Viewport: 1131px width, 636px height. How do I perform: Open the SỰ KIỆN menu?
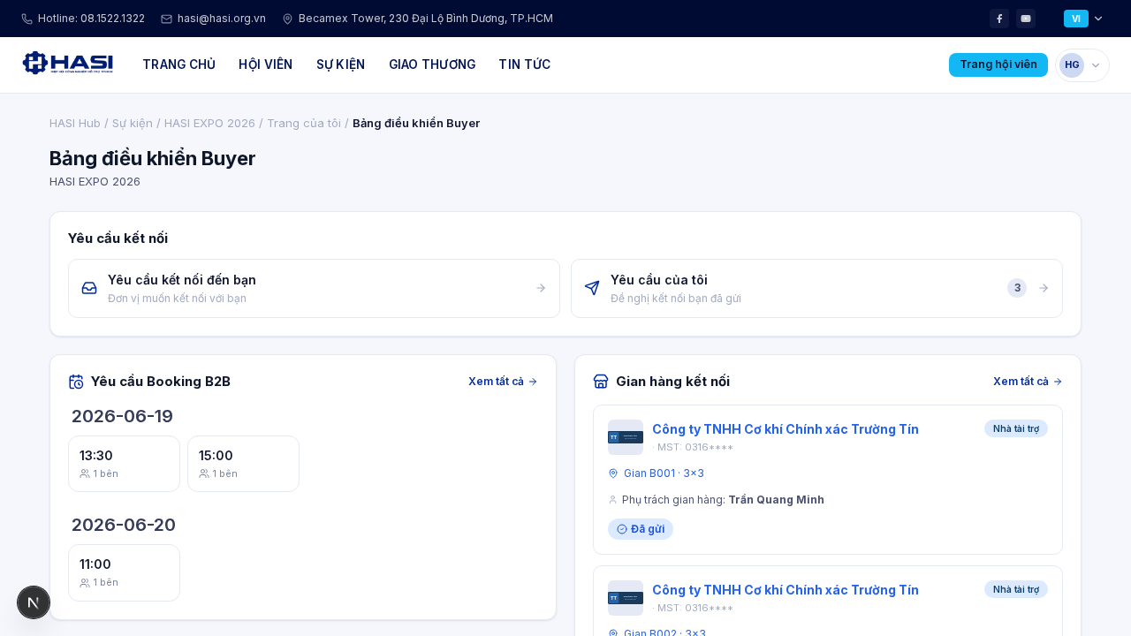[340, 64]
